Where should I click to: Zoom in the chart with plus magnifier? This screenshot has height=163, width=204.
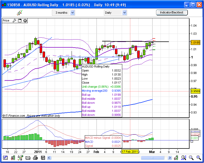pos(199,158)
